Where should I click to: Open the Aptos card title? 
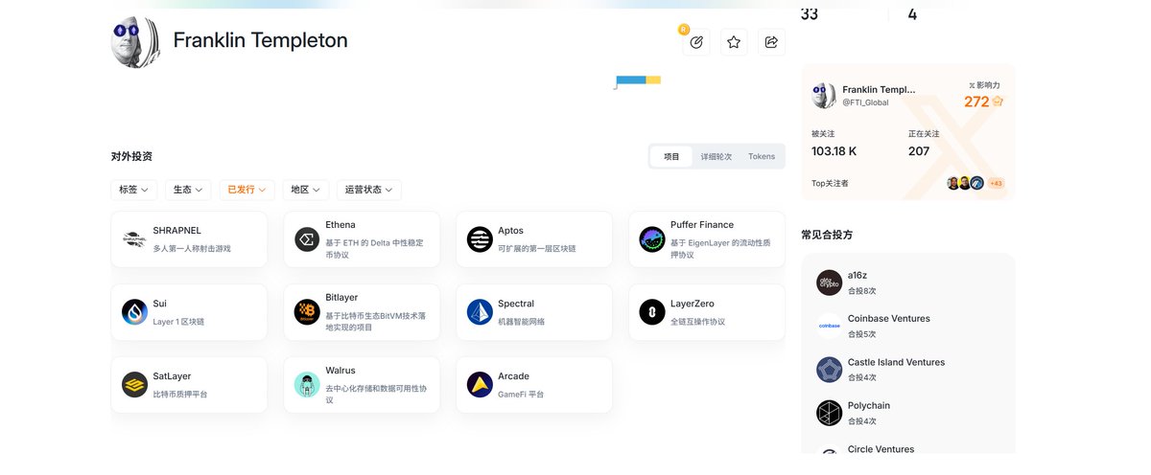(511, 231)
